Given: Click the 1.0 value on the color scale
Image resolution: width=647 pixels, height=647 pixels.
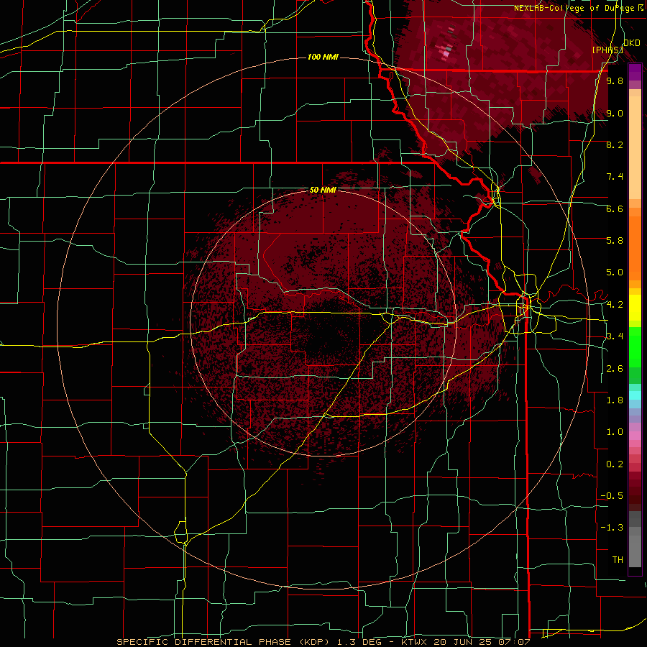Looking at the screenshot, I should [x=615, y=432].
